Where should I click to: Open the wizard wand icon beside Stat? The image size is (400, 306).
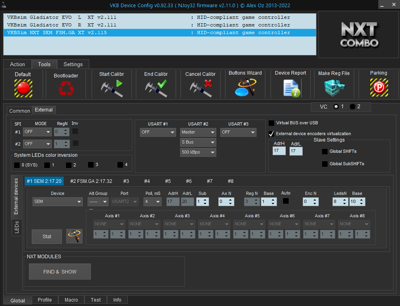[74, 236]
